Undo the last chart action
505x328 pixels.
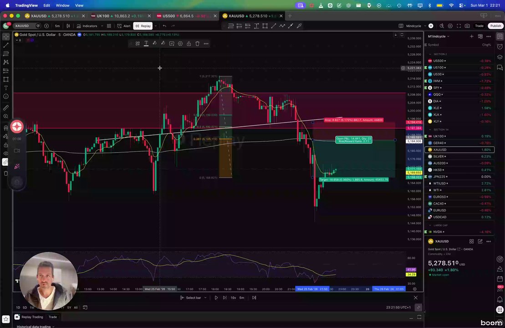coord(164,26)
